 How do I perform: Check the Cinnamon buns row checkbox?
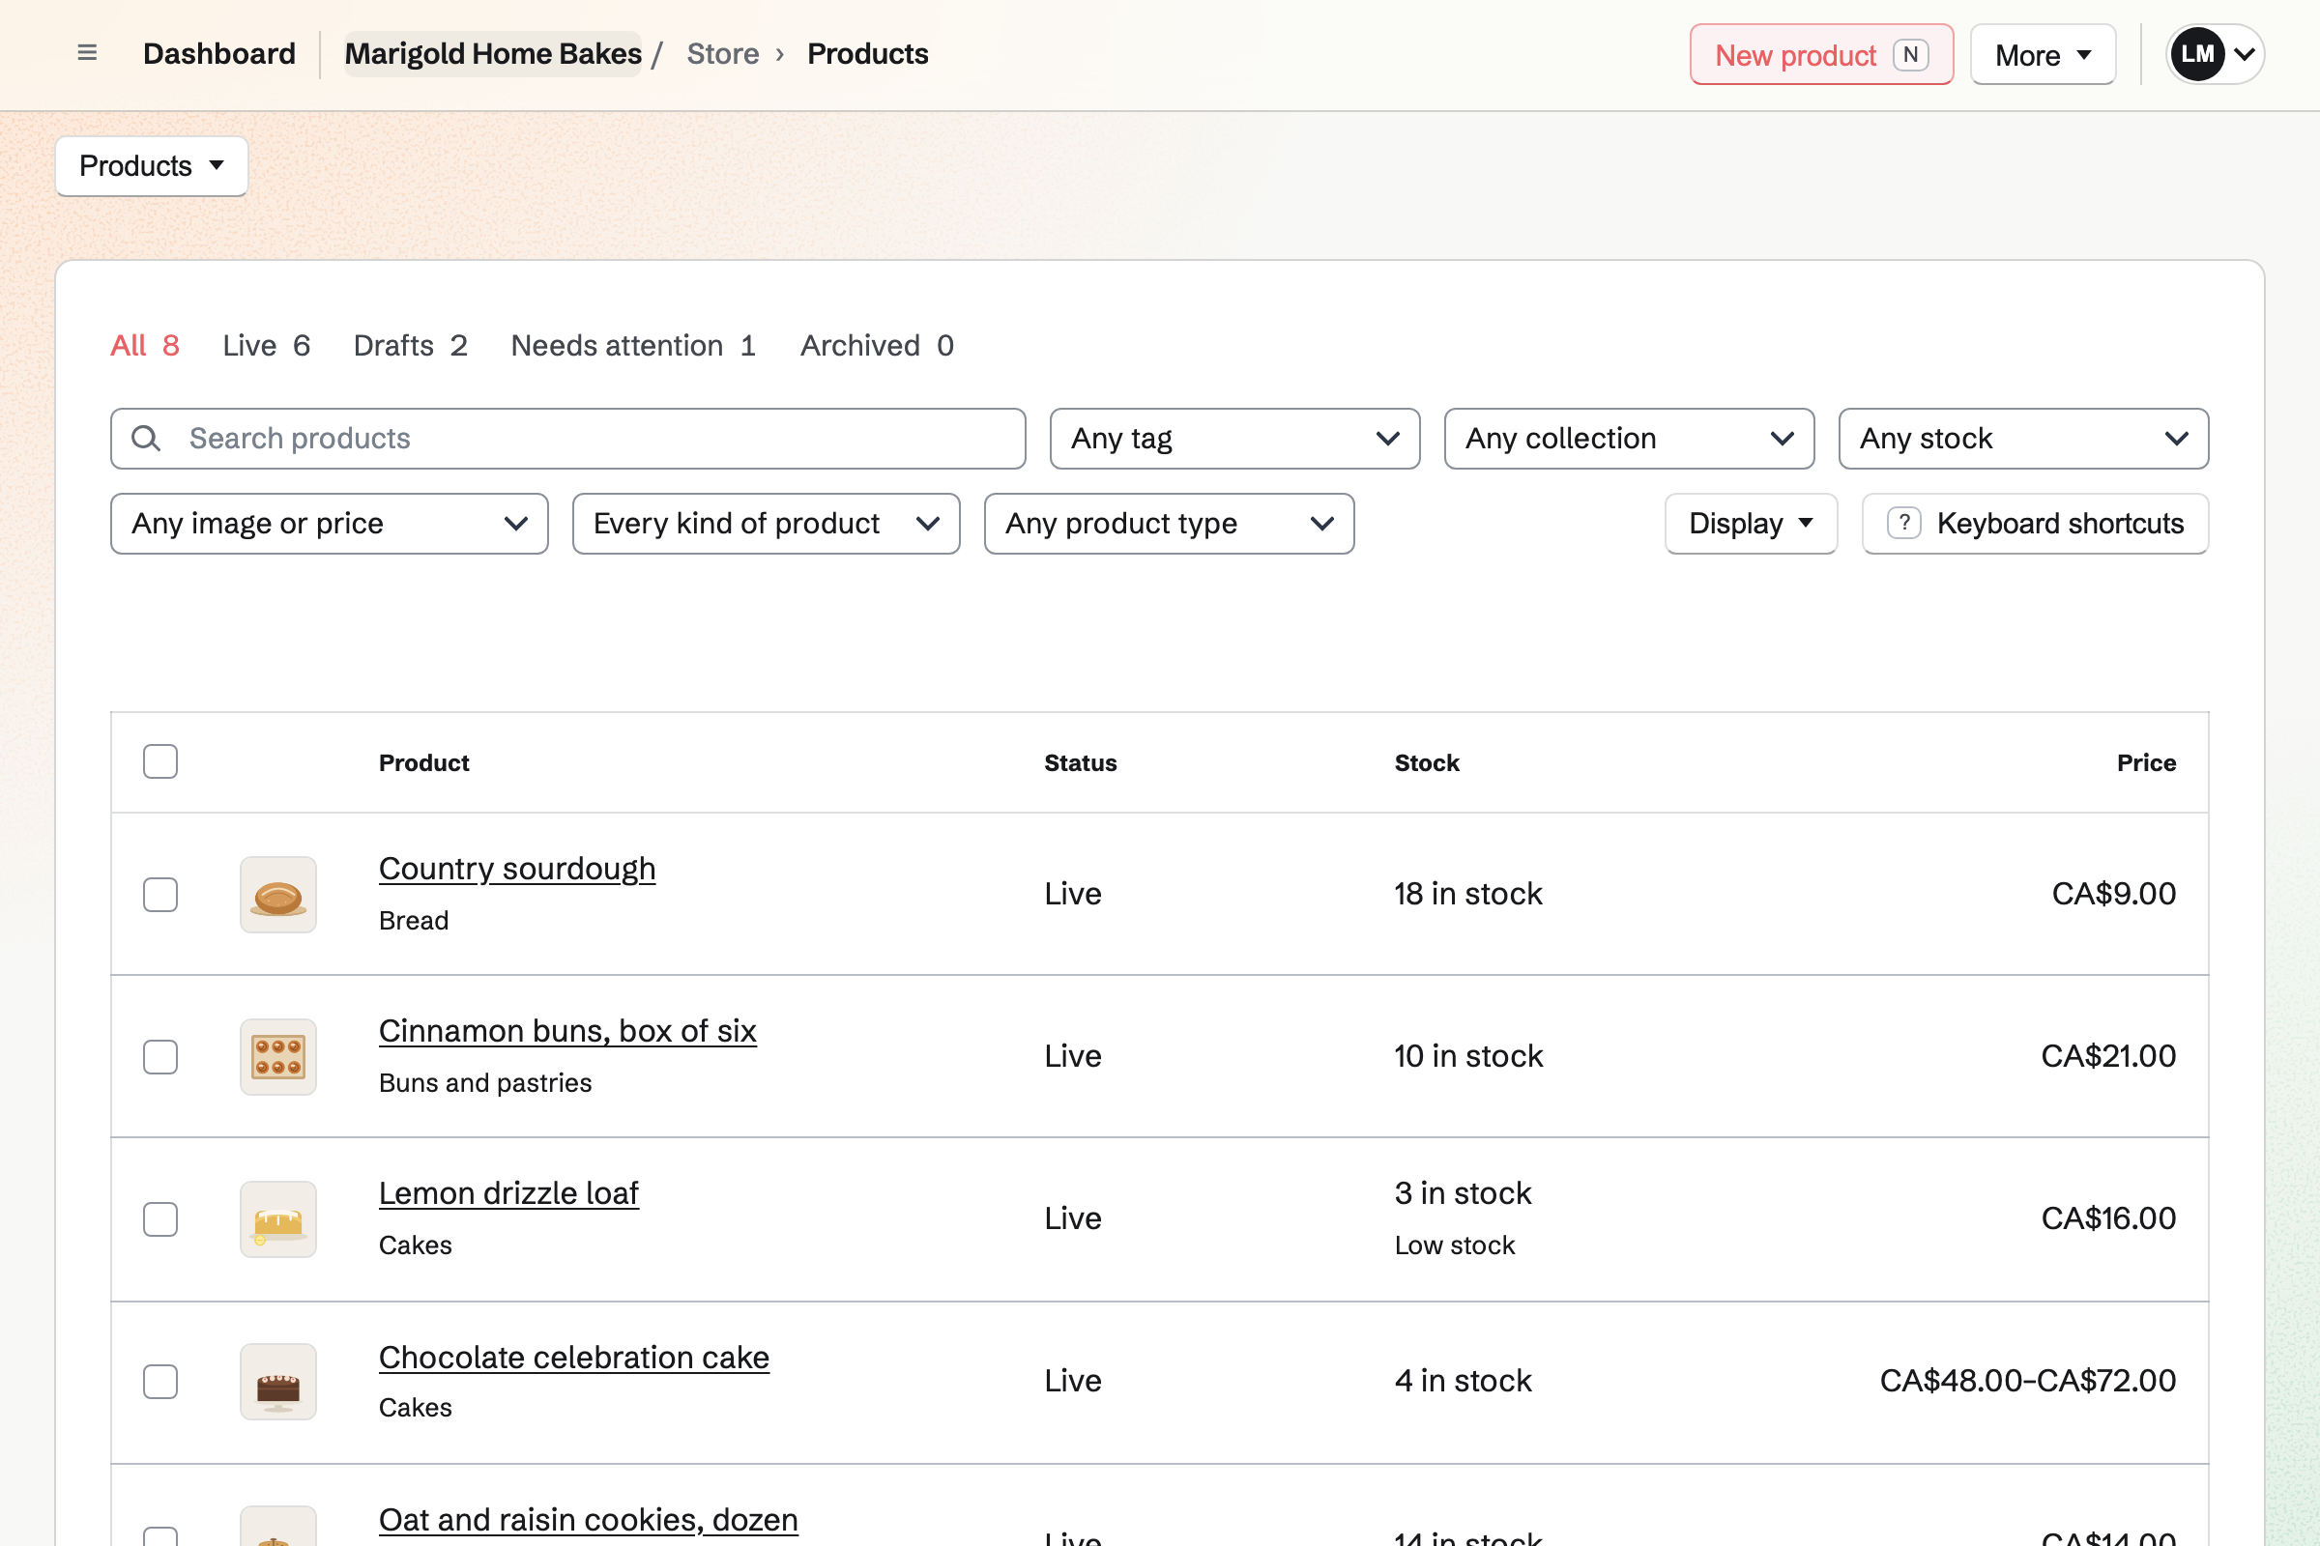click(x=159, y=1057)
